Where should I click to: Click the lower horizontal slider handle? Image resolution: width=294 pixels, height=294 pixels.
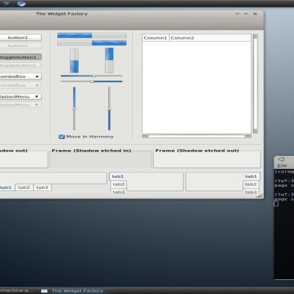pyautogui.click(x=92, y=82)
